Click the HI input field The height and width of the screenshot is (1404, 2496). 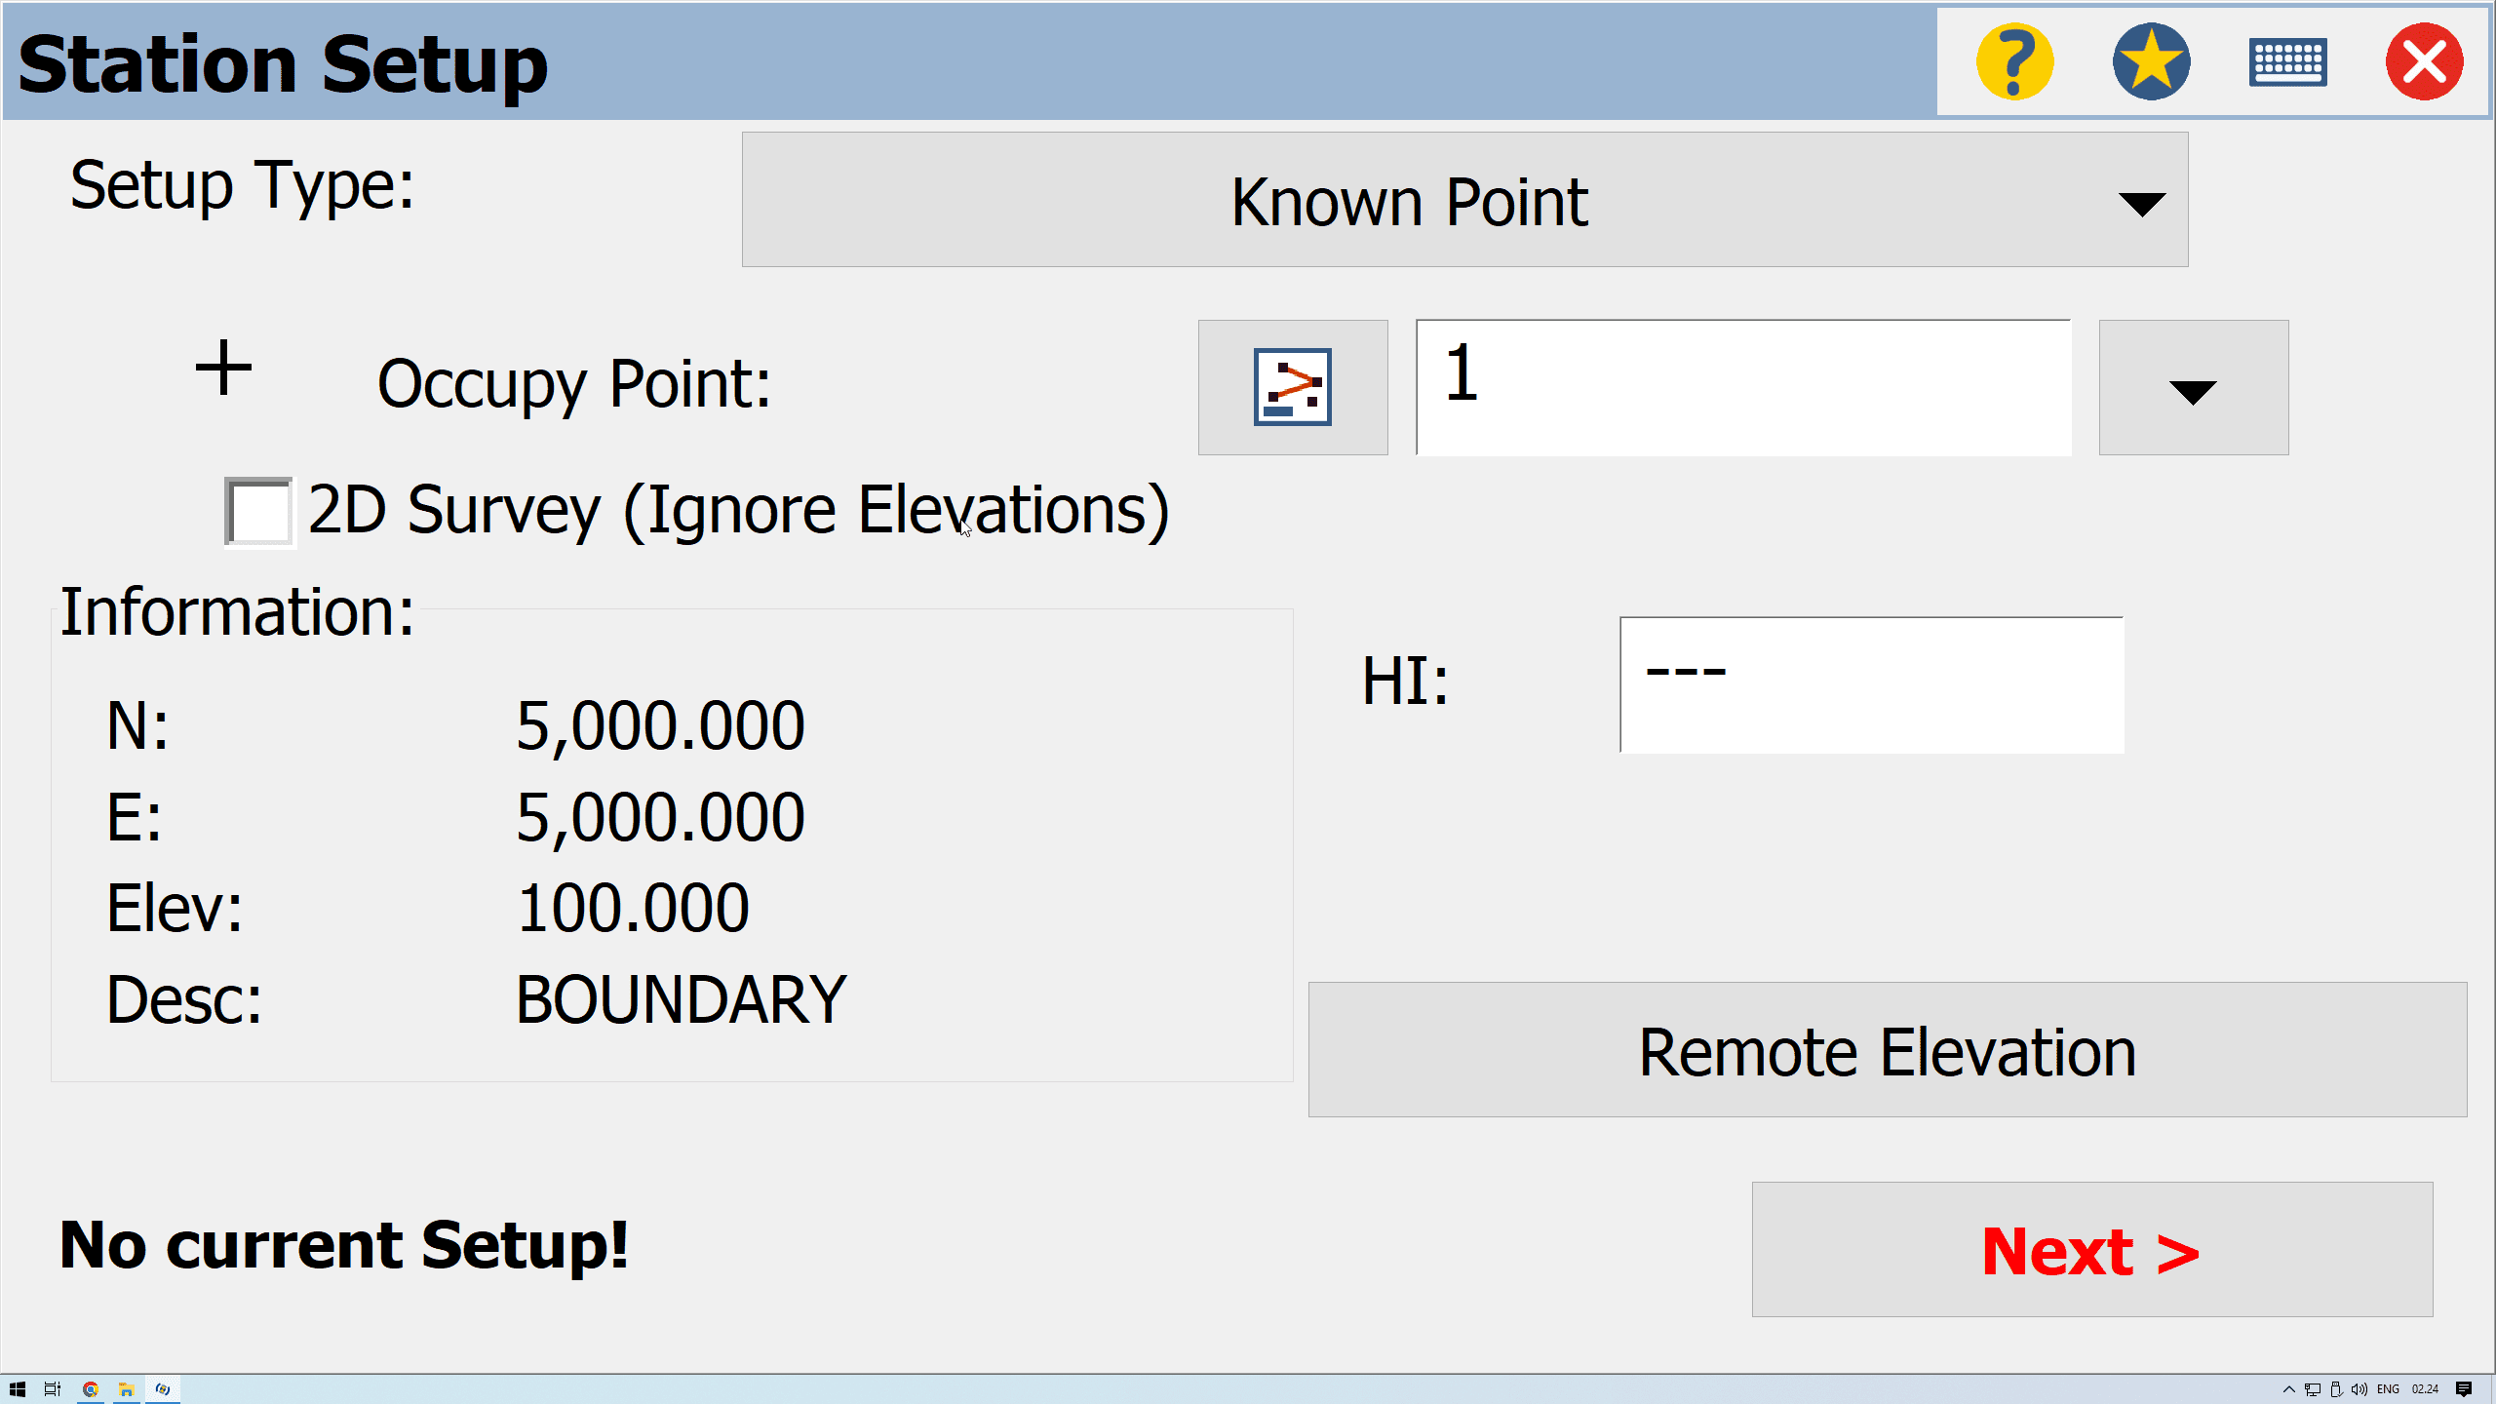(1871, 684)
